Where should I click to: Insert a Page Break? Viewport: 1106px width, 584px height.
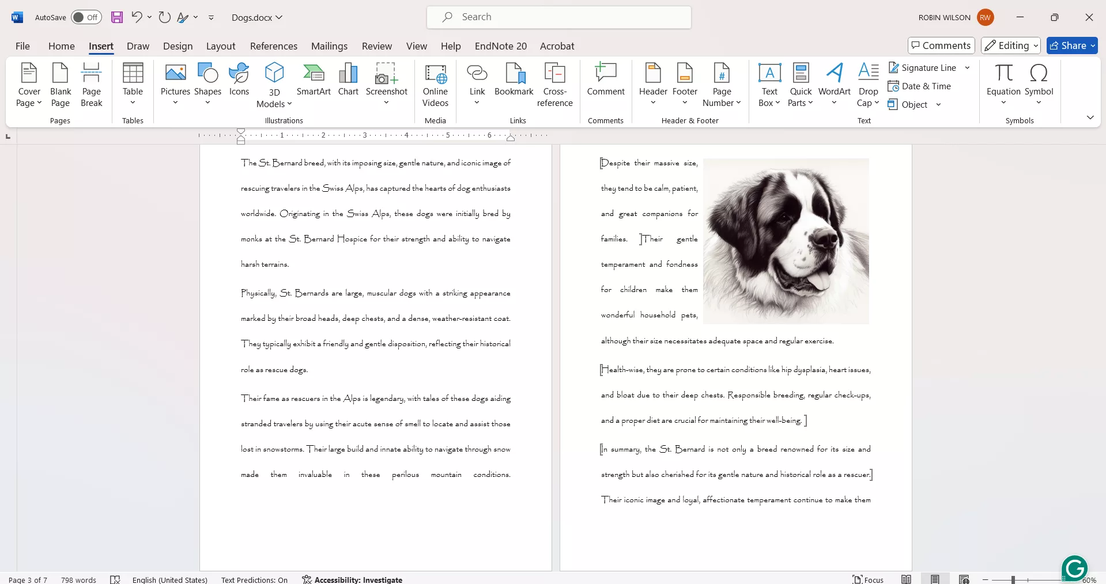tap(91, 85)
